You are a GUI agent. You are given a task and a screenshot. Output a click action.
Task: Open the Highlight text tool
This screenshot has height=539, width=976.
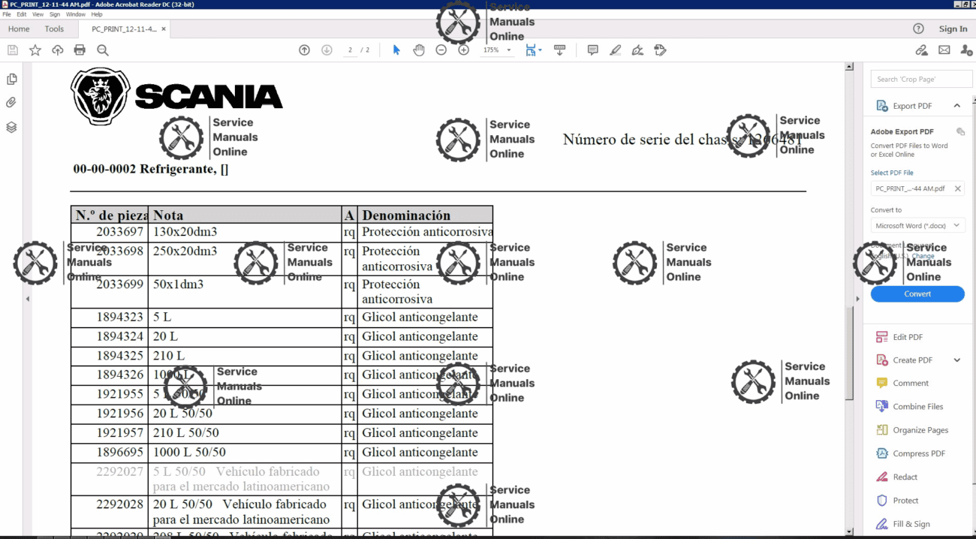point(615,50)
